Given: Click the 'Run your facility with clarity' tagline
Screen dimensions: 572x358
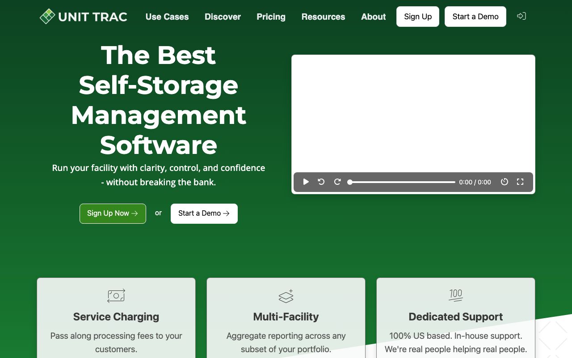Looking at the screenshot, I should [159, 175].
